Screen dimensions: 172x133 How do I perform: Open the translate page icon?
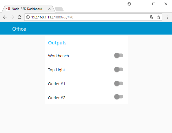[152, 17]
